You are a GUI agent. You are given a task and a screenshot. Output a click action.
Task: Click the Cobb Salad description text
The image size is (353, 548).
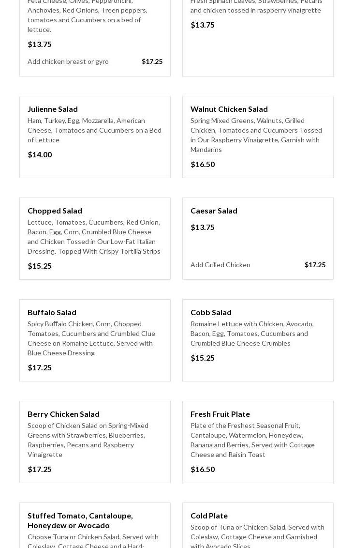[x=252, y=334]
